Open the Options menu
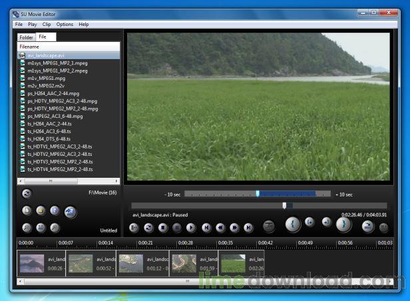The height and width of the screenshot is (301, 410). pyautogui.click(x=65, y=24)
